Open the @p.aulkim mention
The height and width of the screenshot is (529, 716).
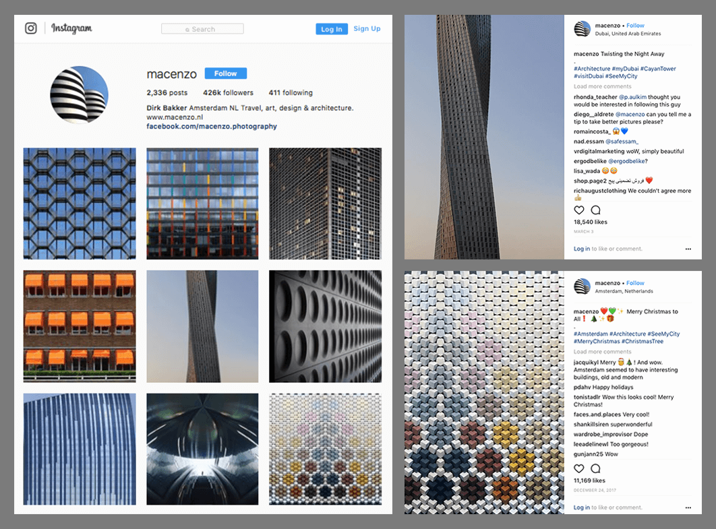632,97
